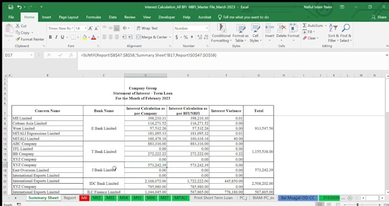Expand the formula bar chevron
Image resolution: width=389 pixels, height=206 pixels.
point(387,55)
